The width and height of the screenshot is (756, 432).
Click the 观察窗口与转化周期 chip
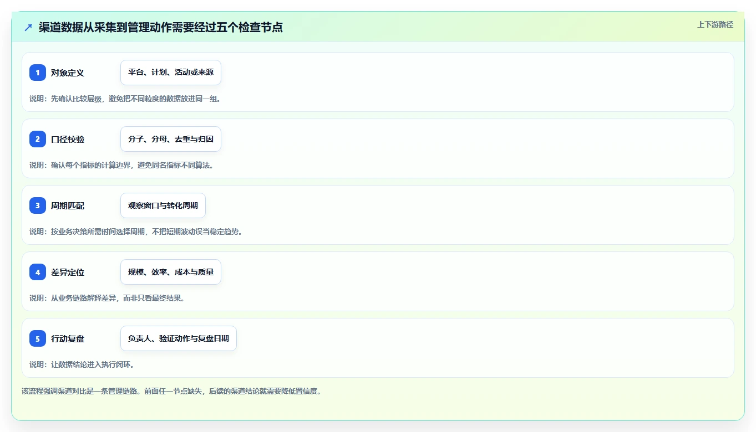(163, 205)
